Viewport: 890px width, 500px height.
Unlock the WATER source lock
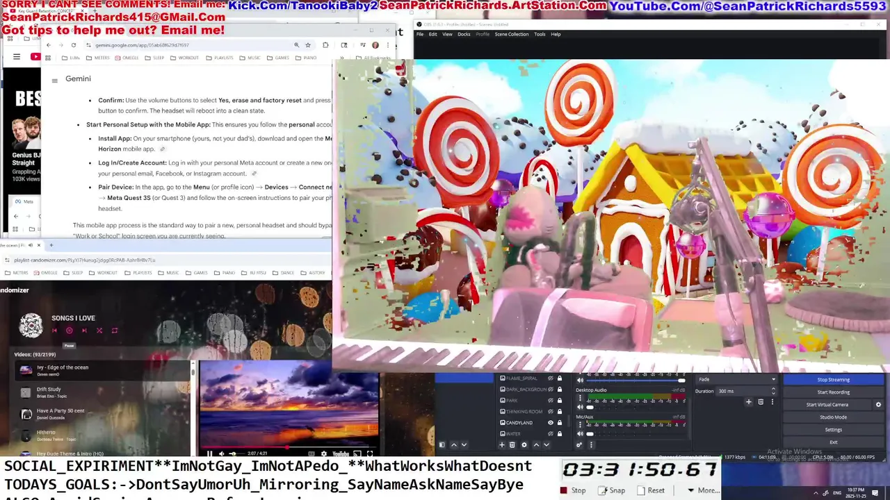click(x=560, y=434)
